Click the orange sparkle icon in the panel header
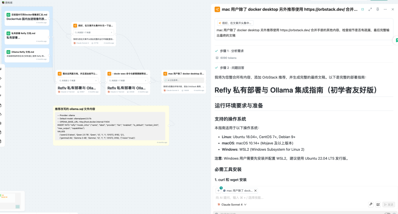 [217, 9]
